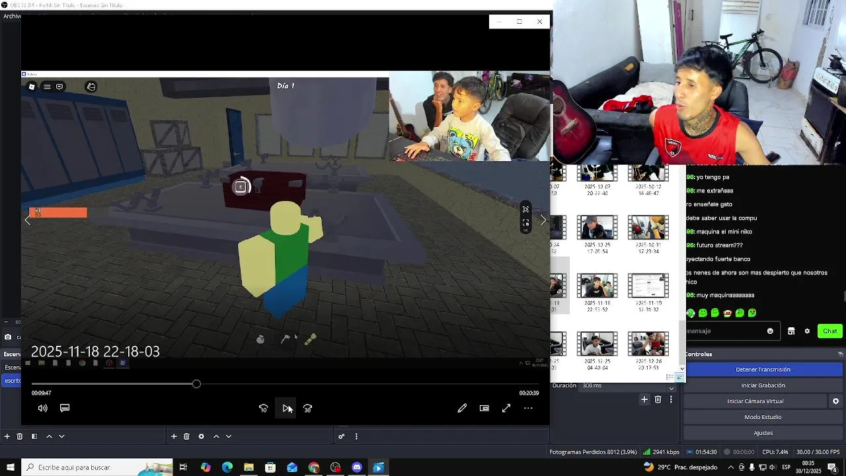The width and height of the screenshot is (846, 476).
Task: Send message with green Chat button
Action: coord(829,331)
